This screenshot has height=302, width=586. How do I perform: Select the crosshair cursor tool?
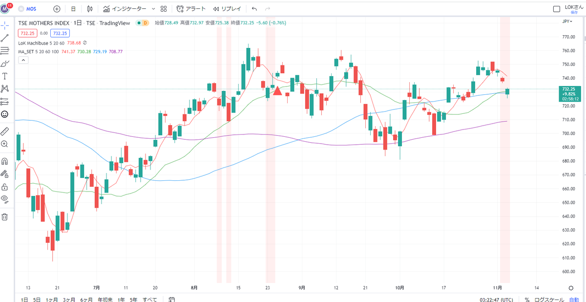pos(4,25)
